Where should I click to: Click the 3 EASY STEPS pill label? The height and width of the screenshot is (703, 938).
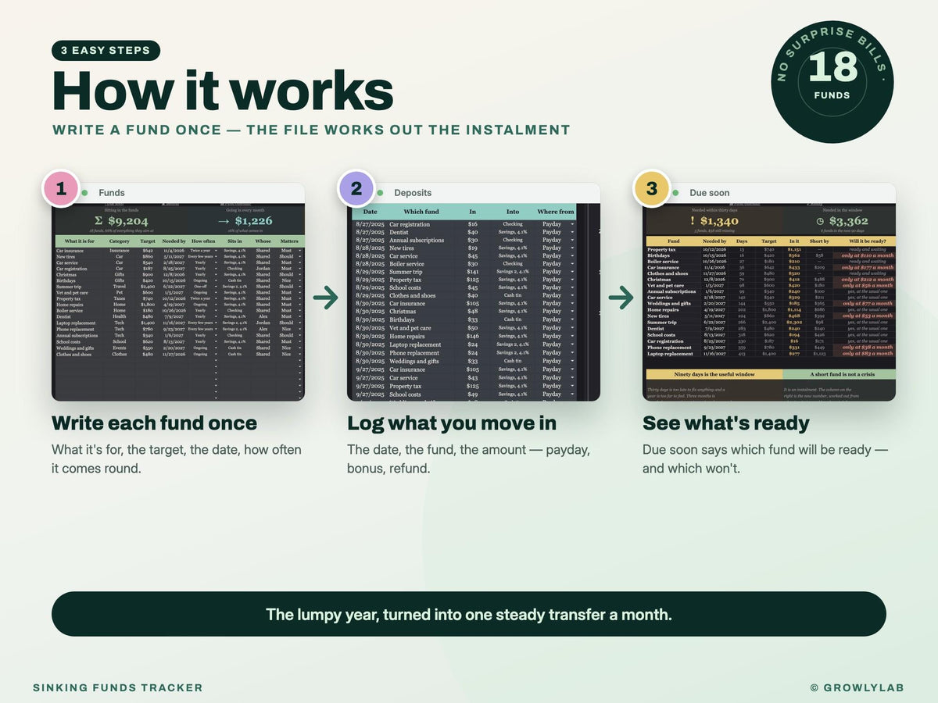[106, 51]
